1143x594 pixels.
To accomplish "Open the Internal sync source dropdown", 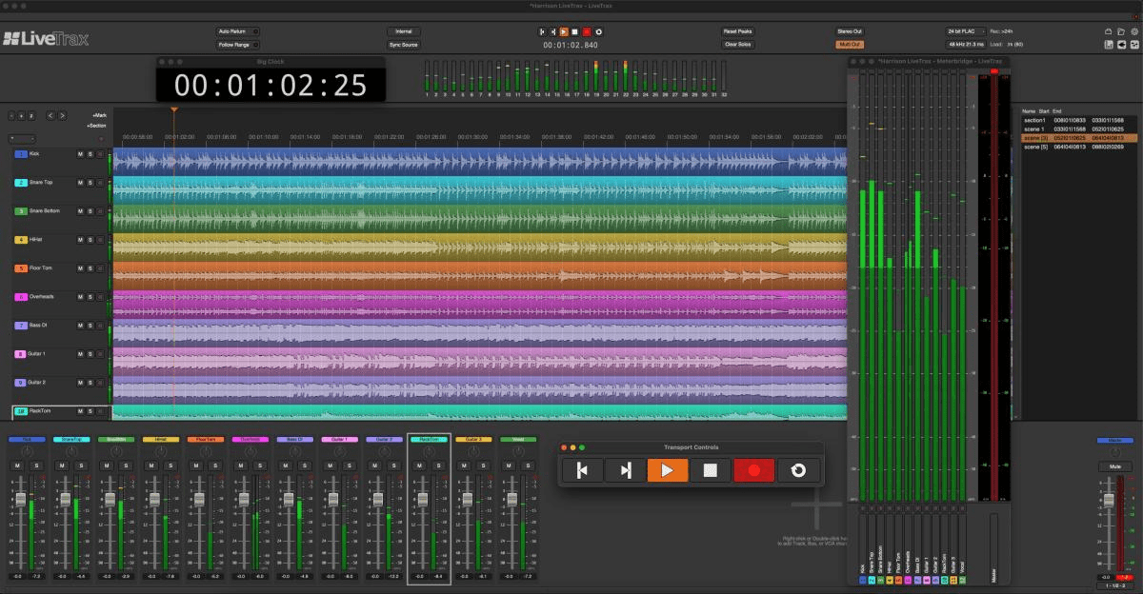I will coord(403,31).
